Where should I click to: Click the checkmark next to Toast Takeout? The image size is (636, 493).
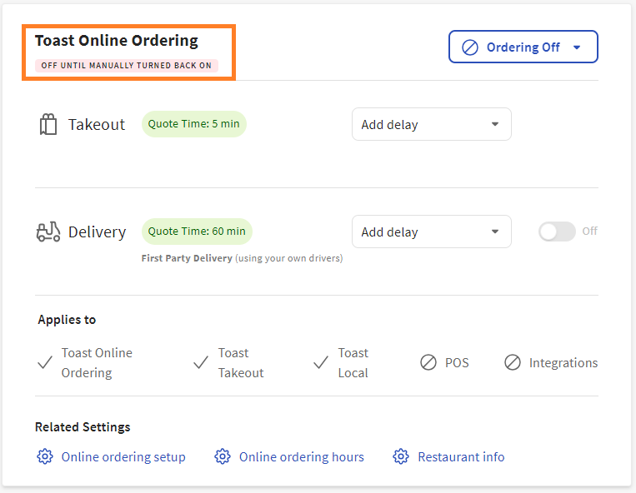[x=201, y=363]
